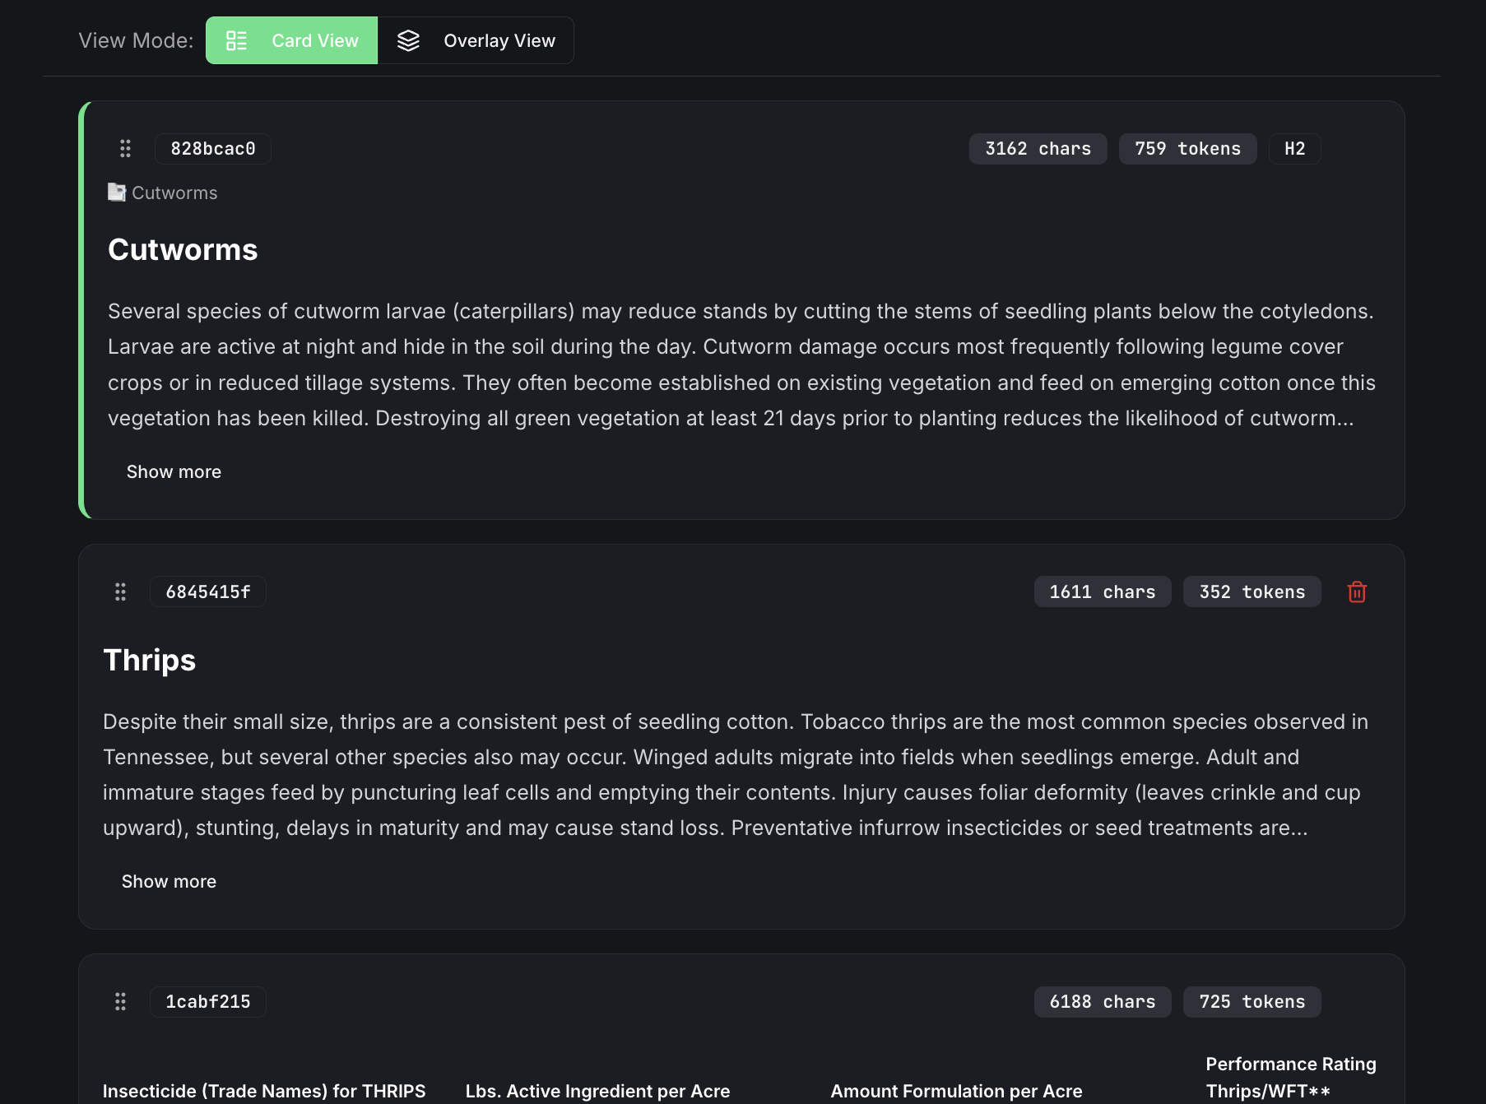Click the drag handle on the Cutworms card

coord(125,149)
